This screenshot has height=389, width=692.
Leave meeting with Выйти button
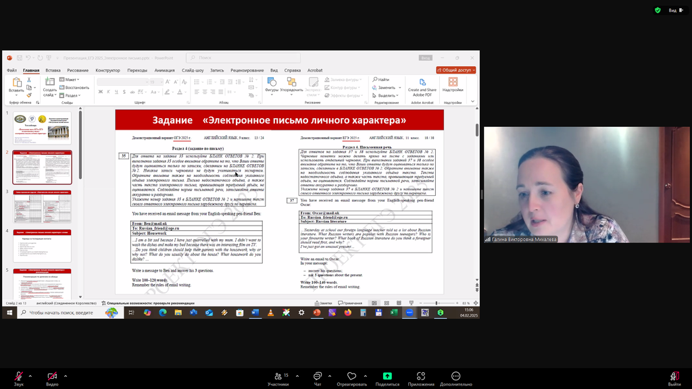tap(674, 378)
